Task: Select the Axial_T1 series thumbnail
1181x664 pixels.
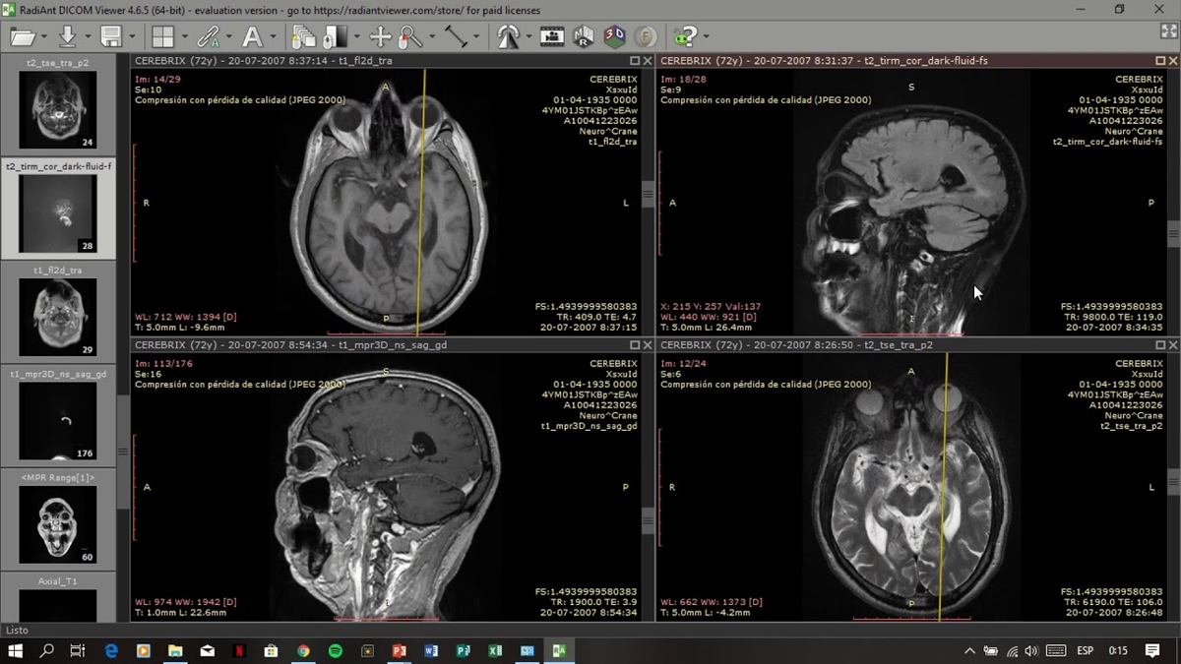Action: pos(56,605)
